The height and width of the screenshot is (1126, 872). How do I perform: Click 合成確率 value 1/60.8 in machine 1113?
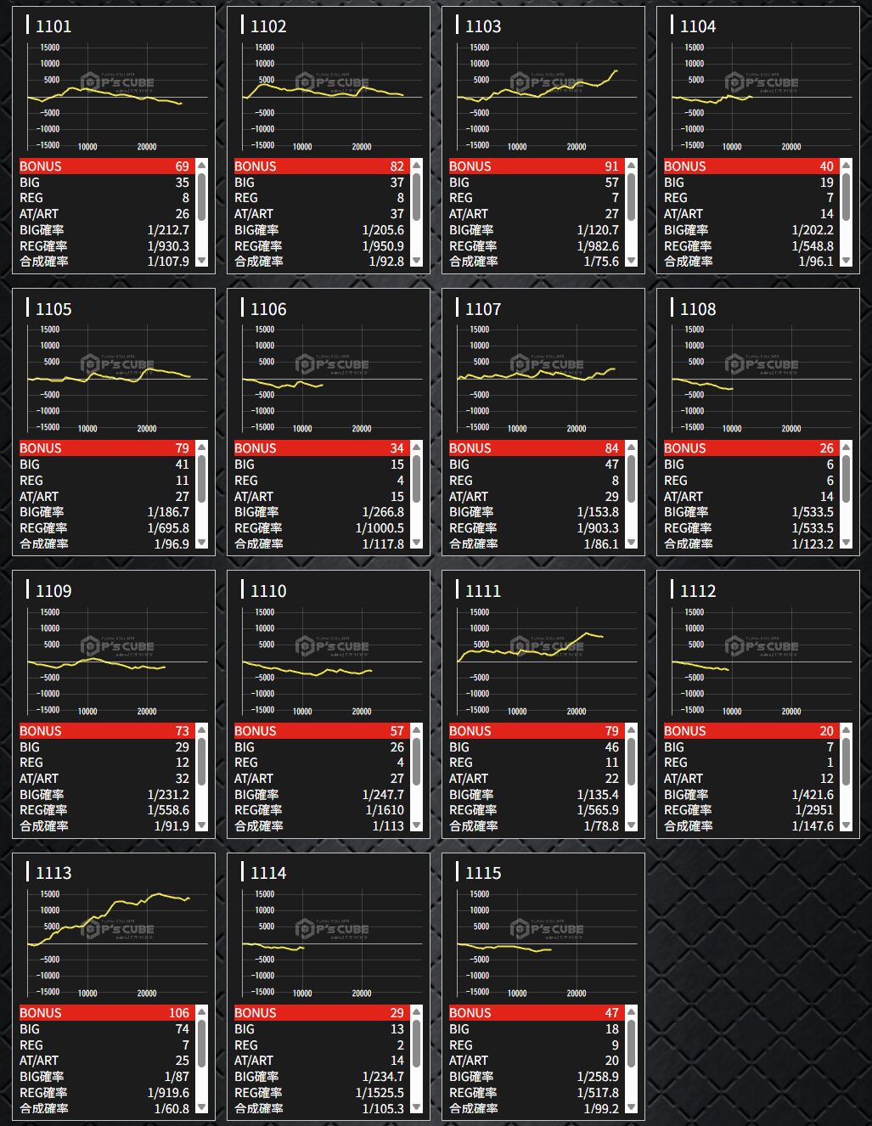click(172, 1108)
